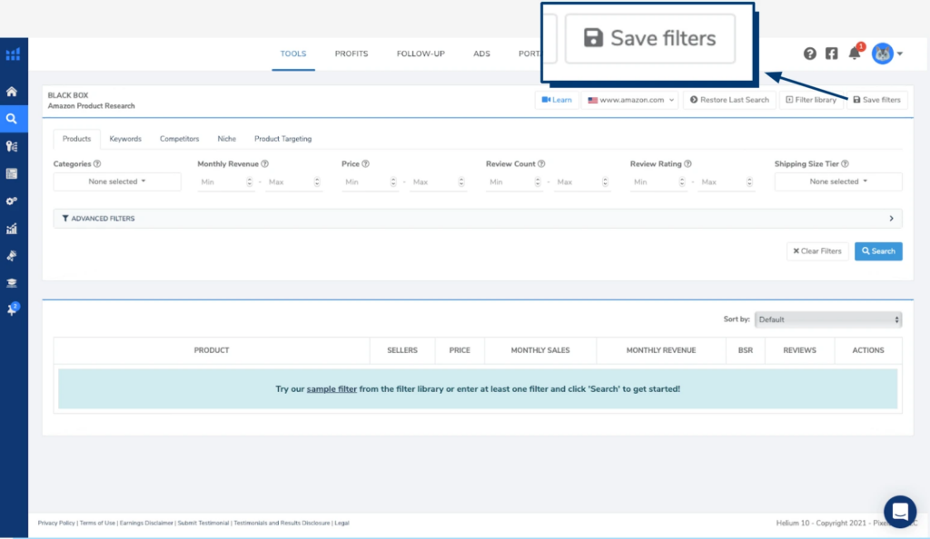Open the notification bell with red badge
The width and height of the screenshot is (930, 539).
pyautogui.click(x=854, y=53)
